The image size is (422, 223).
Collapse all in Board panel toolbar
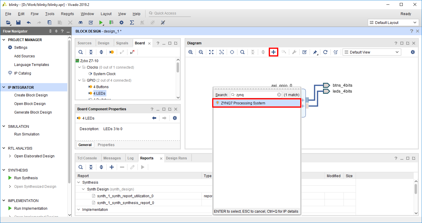pyautogui.click(x=91, y=52)
